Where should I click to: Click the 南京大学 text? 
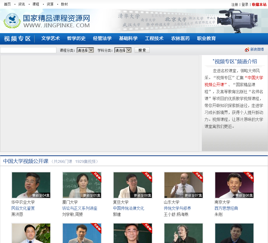[222, 202]
